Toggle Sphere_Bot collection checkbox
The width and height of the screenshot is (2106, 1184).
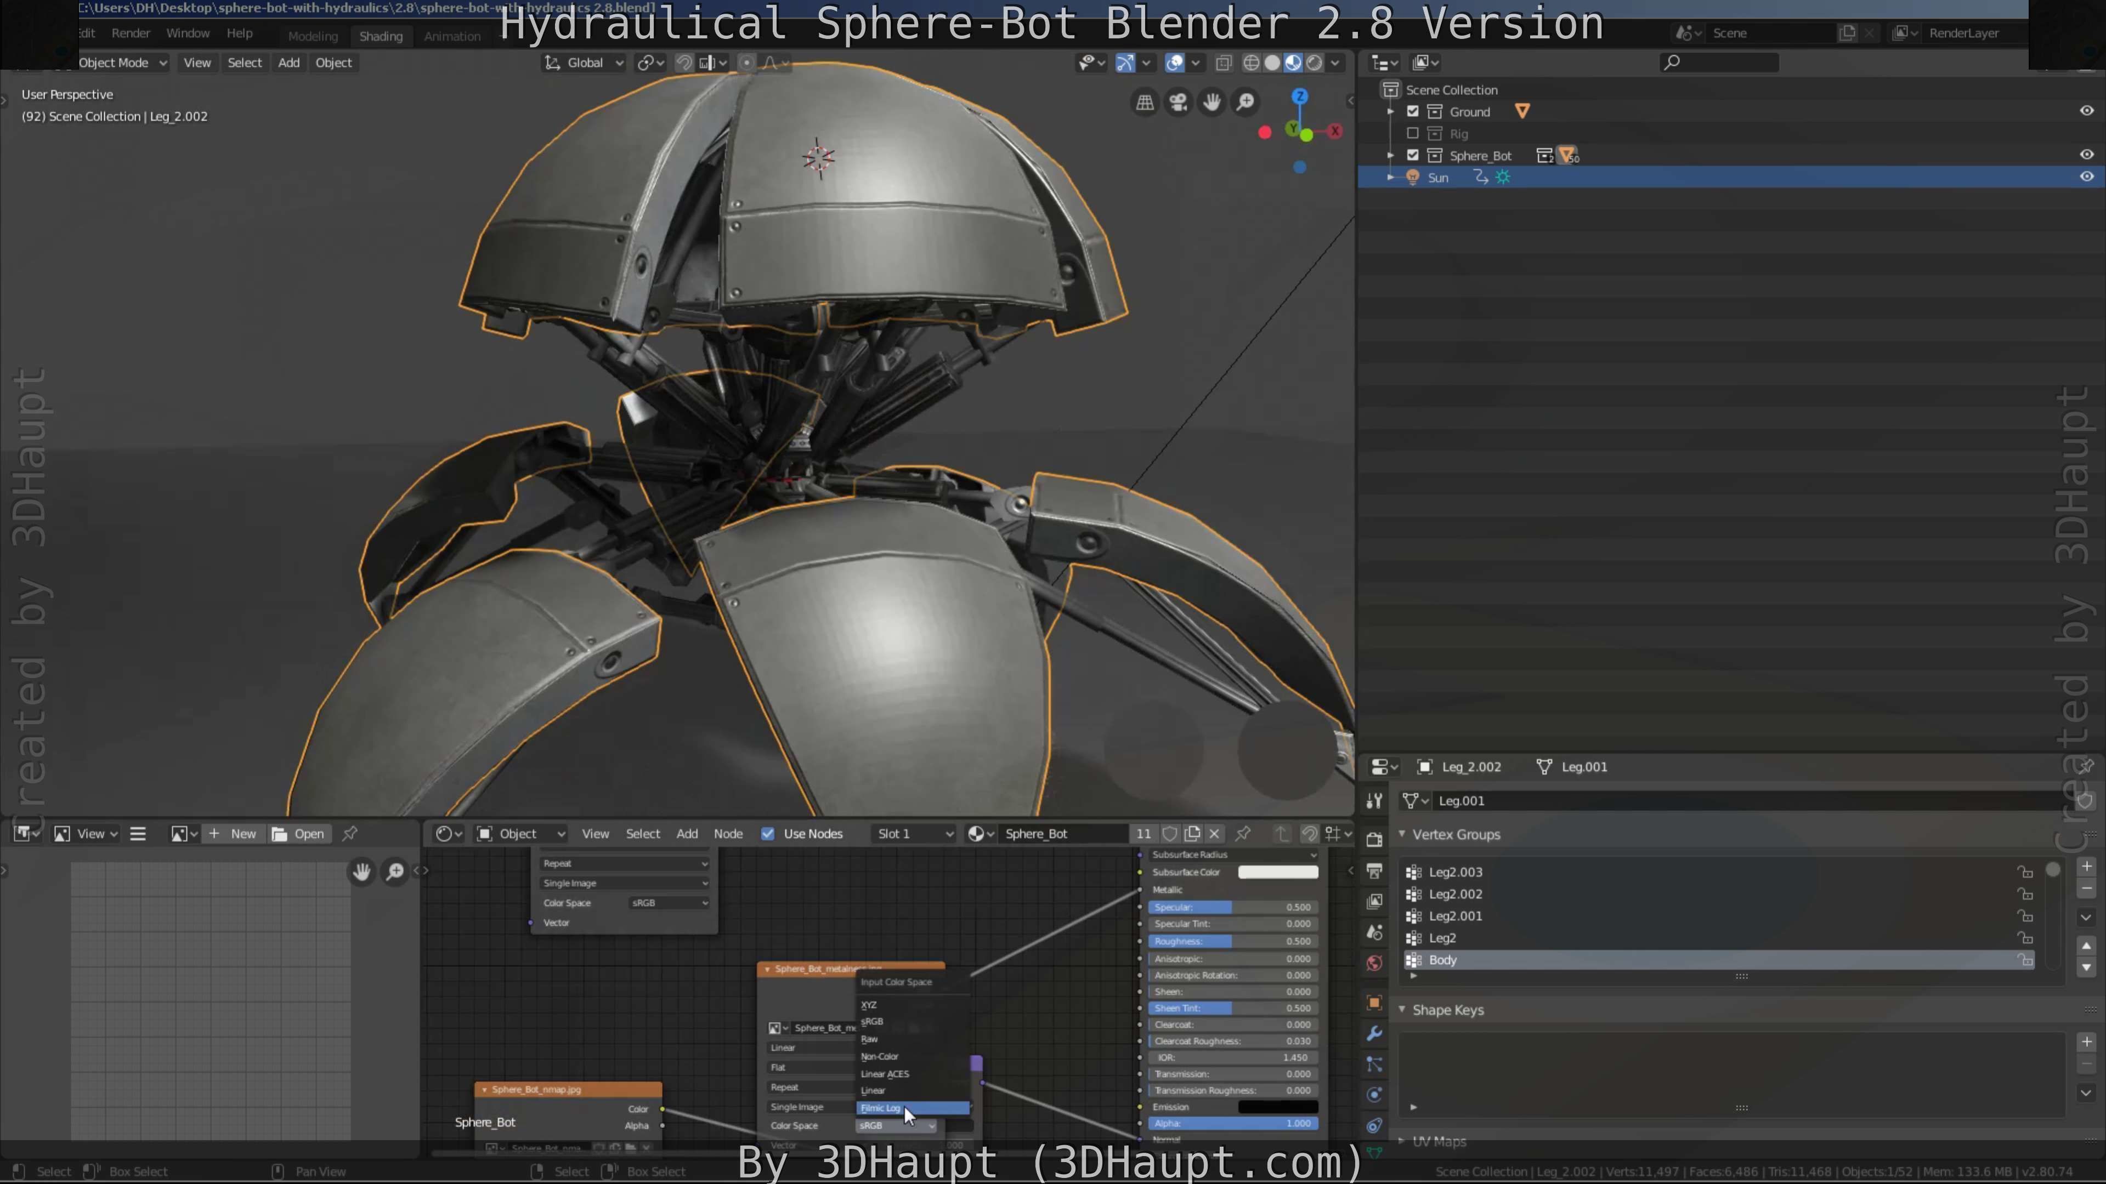click(1413, 155)
